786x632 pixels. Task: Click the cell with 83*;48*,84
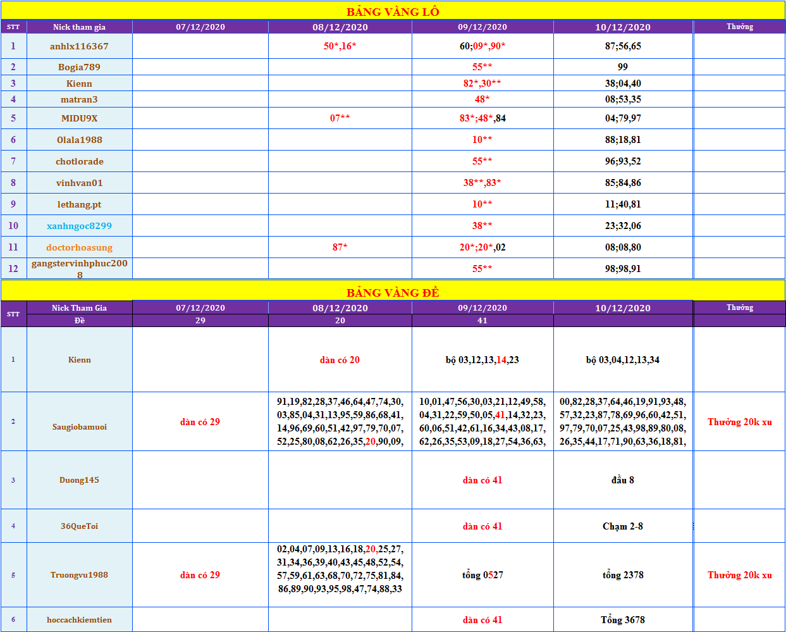click(x=482, y=118)
